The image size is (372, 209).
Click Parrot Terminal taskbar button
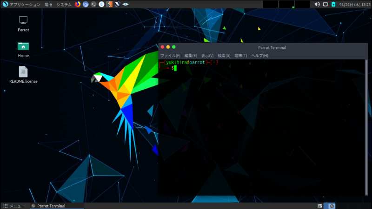click(x=57, y=206)
